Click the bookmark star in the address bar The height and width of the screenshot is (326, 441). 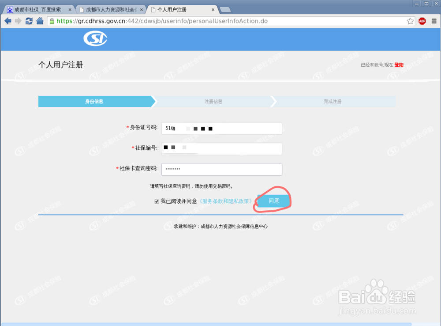pos(410,21)
